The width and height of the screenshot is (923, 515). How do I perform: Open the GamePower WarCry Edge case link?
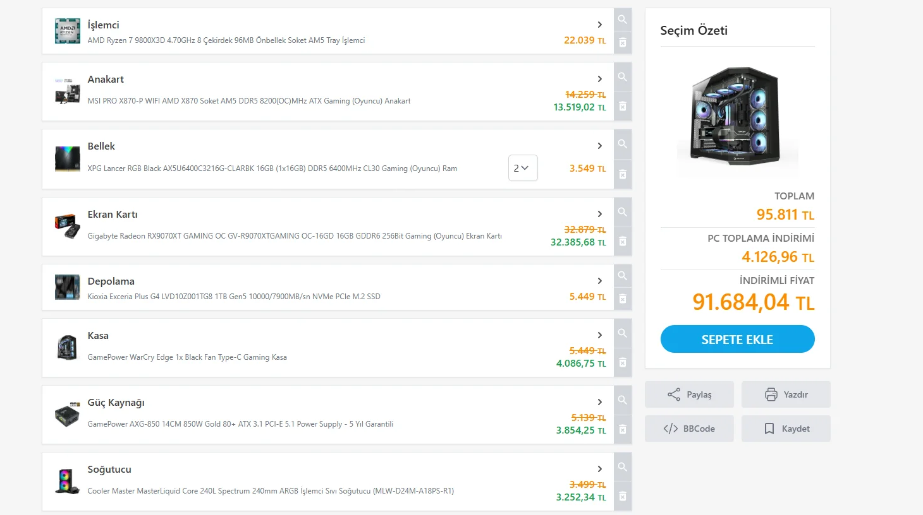click(x=187, y=357)
